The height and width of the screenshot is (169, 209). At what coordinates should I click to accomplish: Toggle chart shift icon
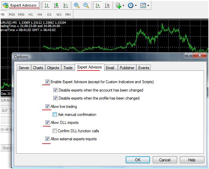click(107, 5)
